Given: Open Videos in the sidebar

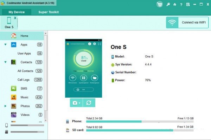Looking at the screenshot, I should point(25,115).
